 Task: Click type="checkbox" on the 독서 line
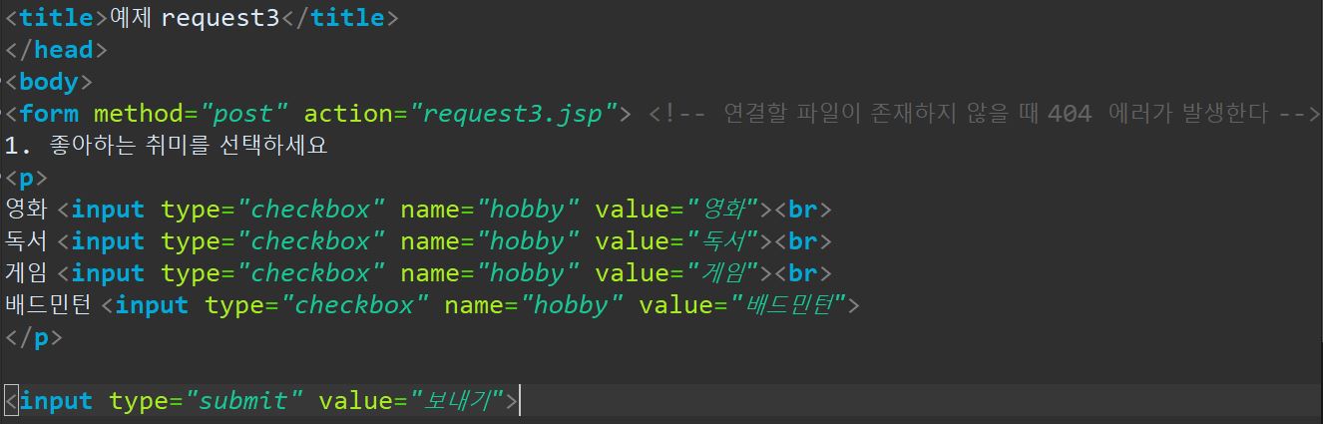(273, 241)
